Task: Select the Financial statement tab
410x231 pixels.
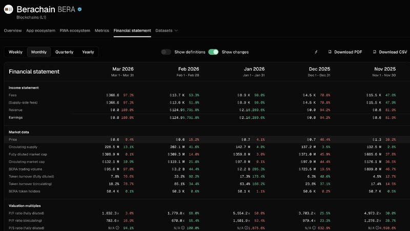Action: pyautogui.click(x=132, y=31)
